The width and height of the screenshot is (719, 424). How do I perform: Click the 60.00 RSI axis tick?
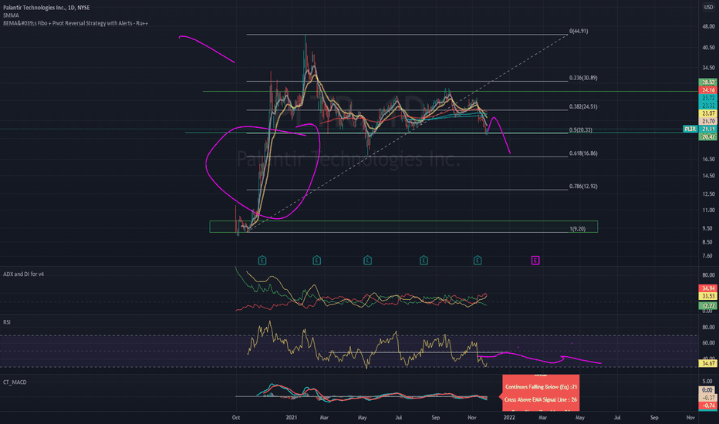click(708, 343)
